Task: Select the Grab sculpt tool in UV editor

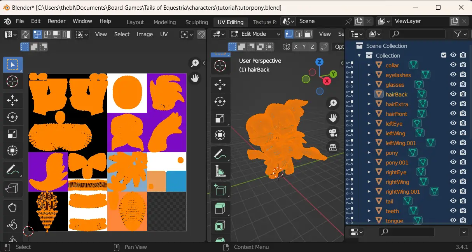Action: tap(13, 208)
